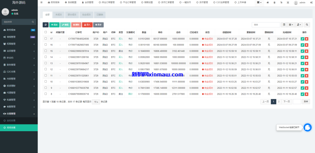Screen dimensions: 315x153
Task: Switch to the 完全成交 tab
Action: point(86,15)
